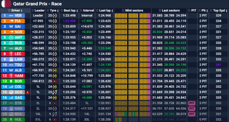
Task: Click the mini sector bars in VER row
Action: point(133,16)
